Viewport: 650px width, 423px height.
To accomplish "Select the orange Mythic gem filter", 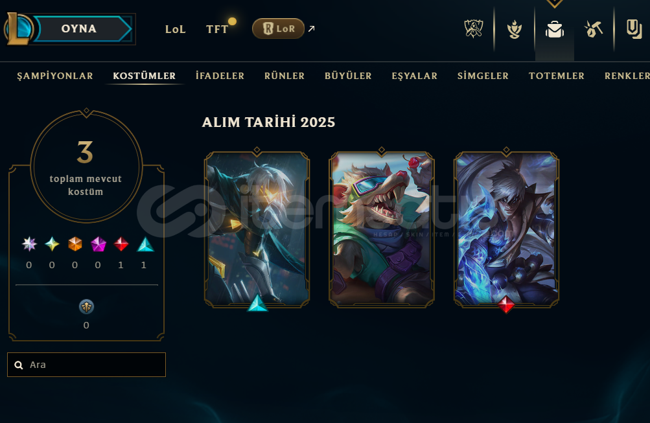I will [x=75, y=244].
